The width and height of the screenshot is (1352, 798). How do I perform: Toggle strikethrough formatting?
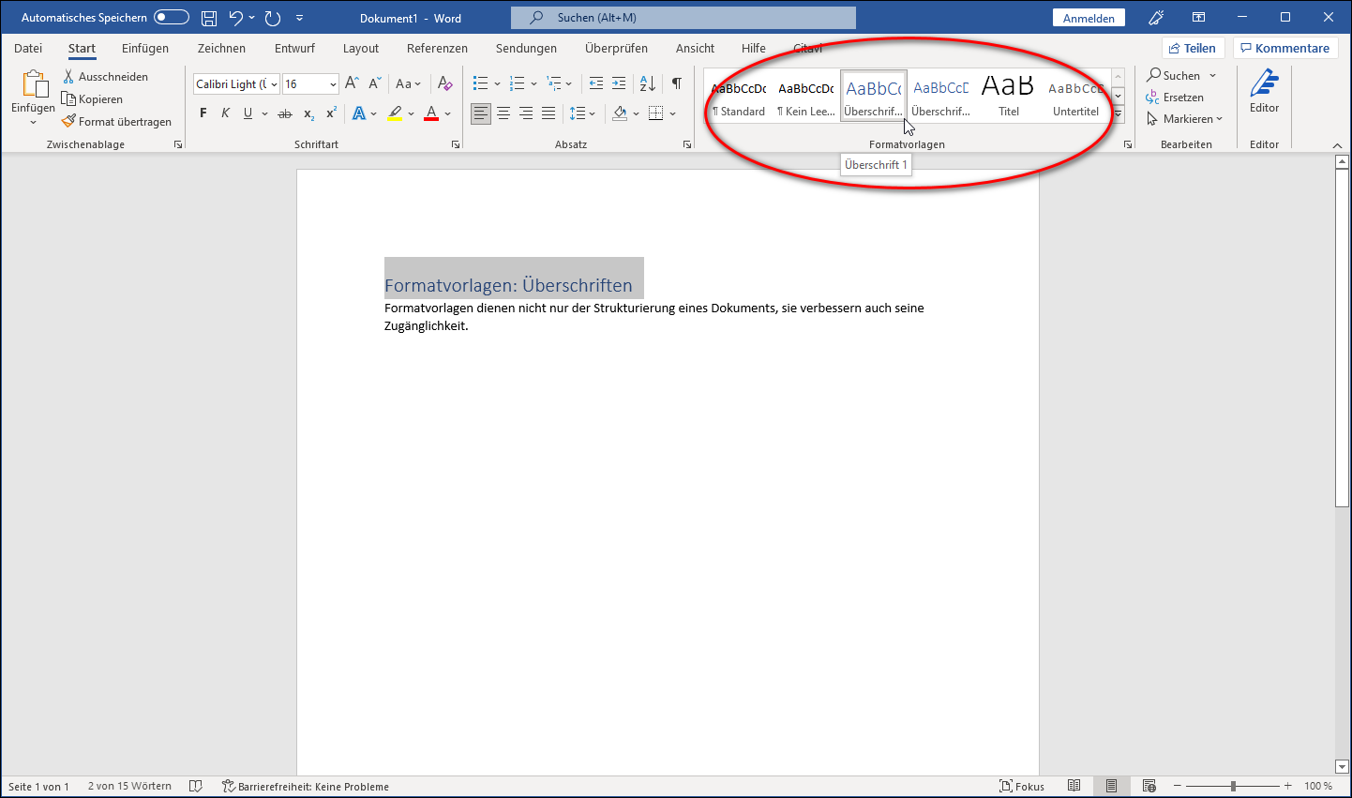pos(285,113)
